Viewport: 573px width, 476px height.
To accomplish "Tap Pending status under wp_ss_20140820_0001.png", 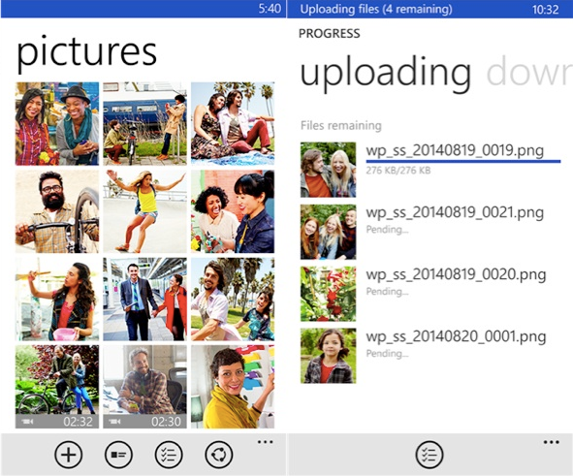I will click(x=387, y=354).
